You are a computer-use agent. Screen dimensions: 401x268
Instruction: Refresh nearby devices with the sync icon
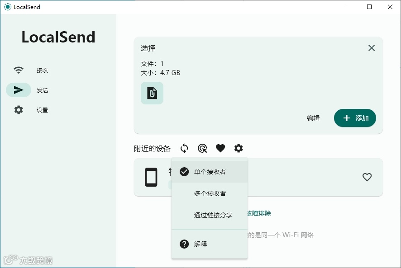click(x=184, y=148)
